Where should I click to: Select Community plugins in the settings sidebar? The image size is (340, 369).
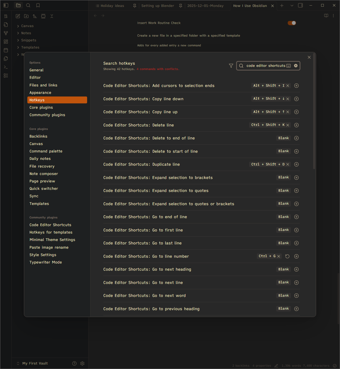pyautogui.click(x=47, y=115)
